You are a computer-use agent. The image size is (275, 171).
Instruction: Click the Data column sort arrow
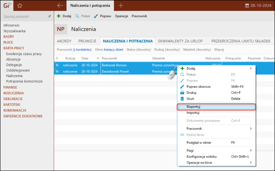click(x=98, y=58)
